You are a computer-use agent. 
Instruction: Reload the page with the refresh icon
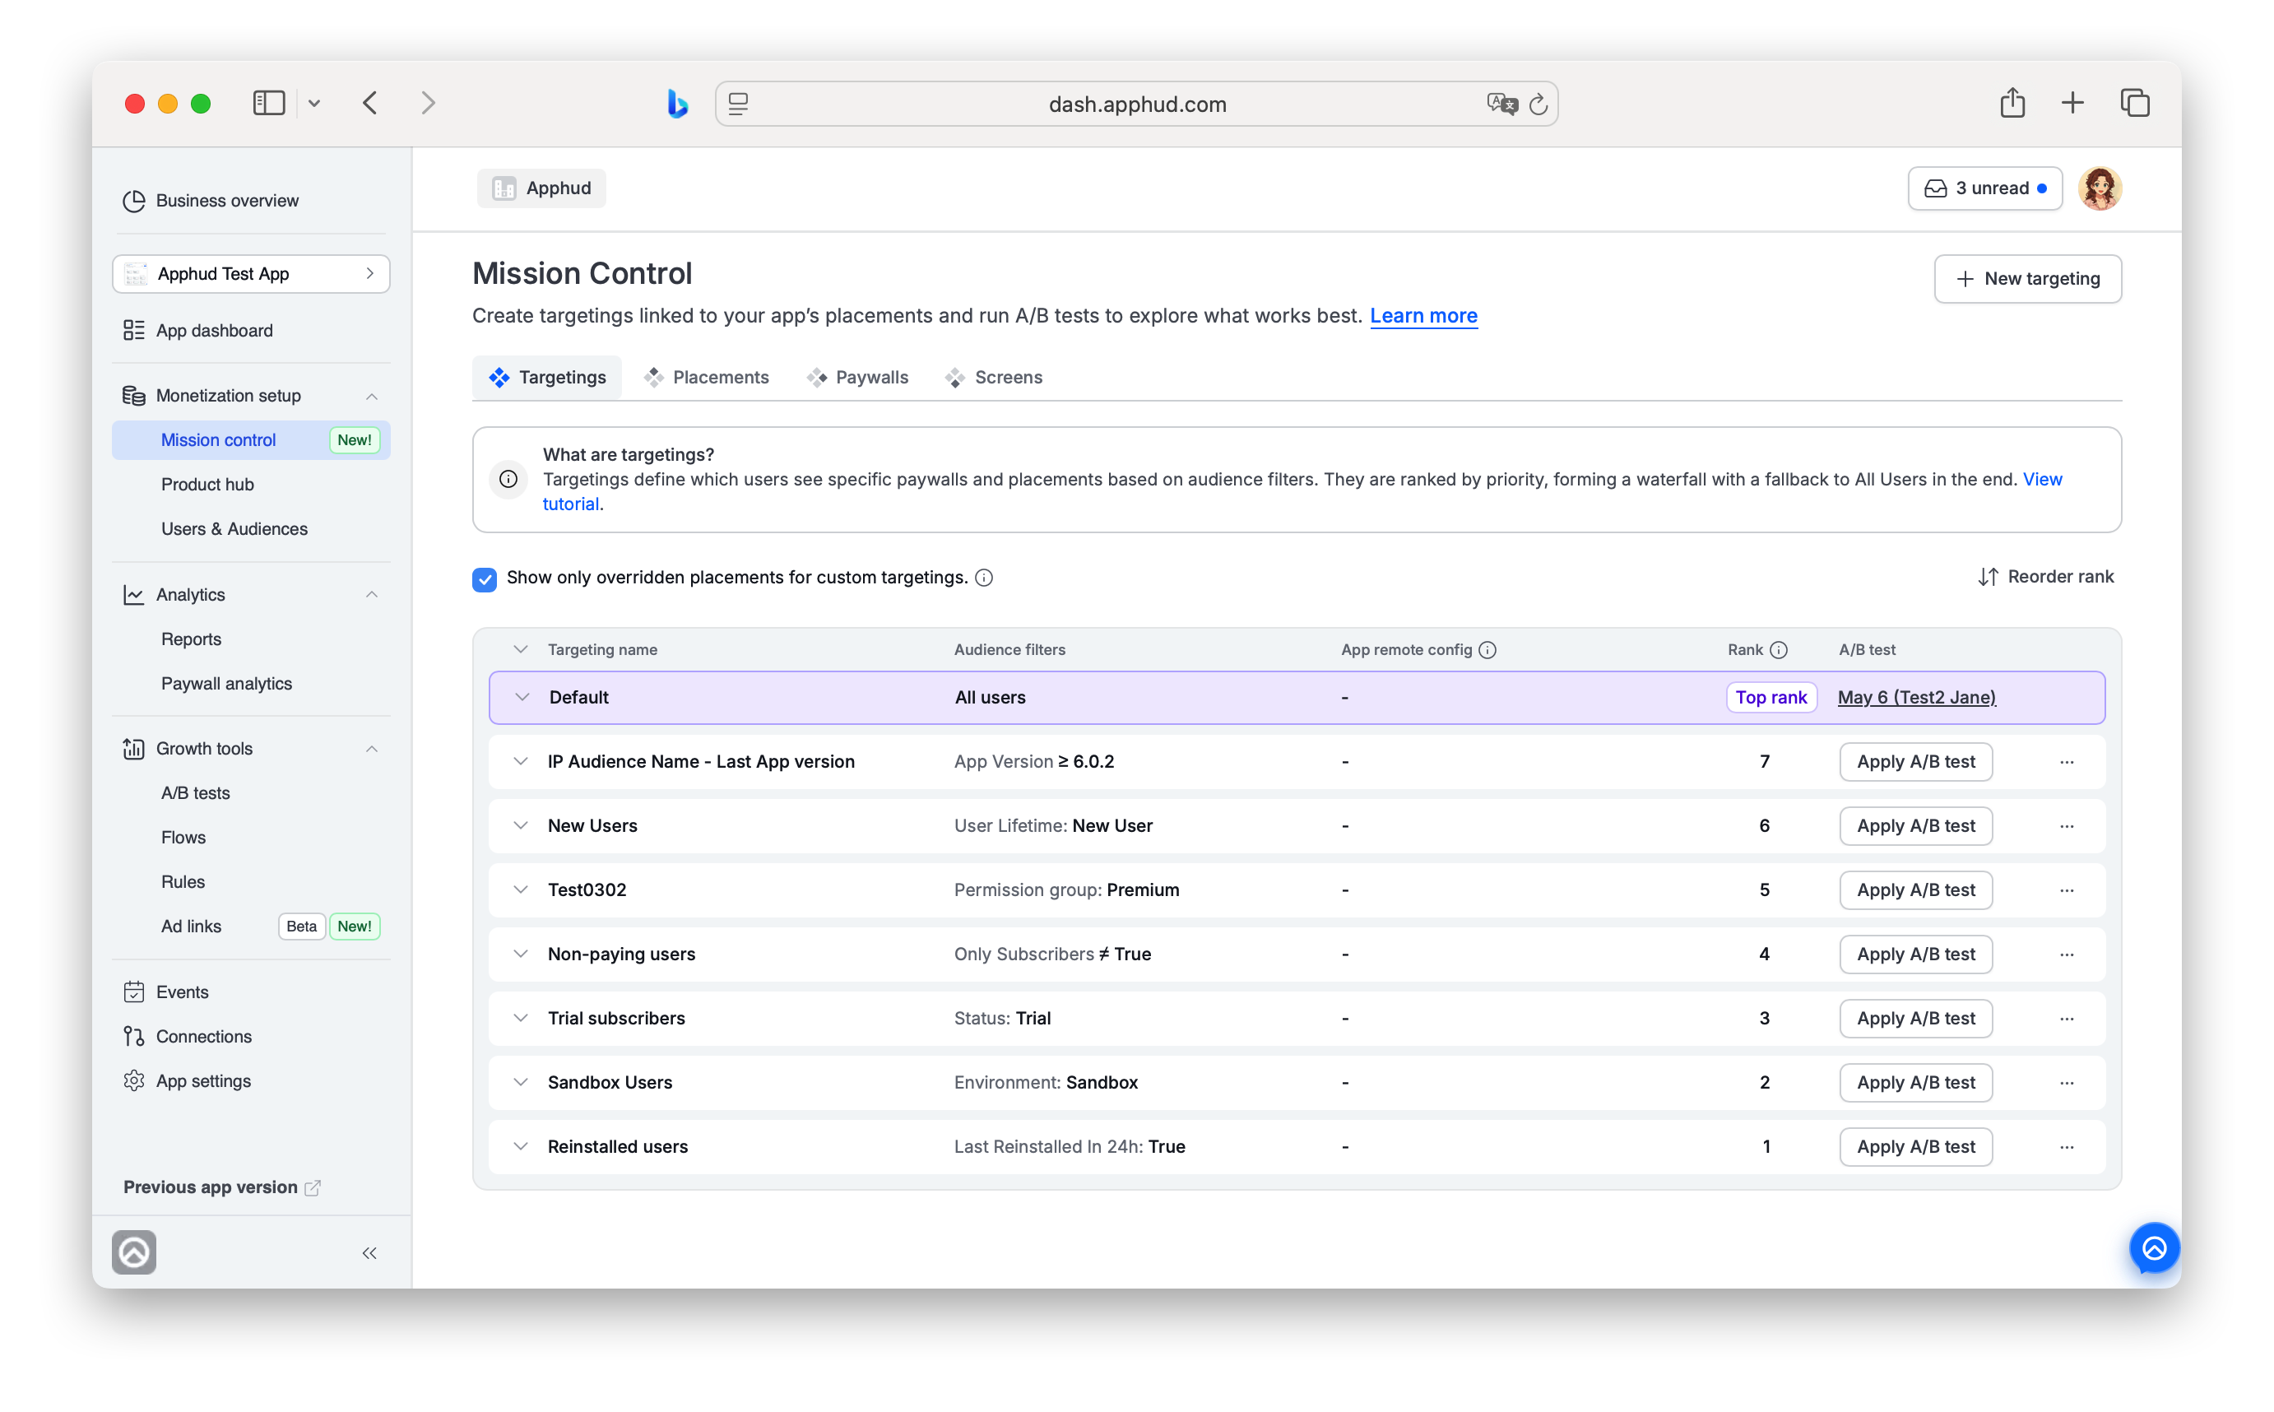[1538, 104]
